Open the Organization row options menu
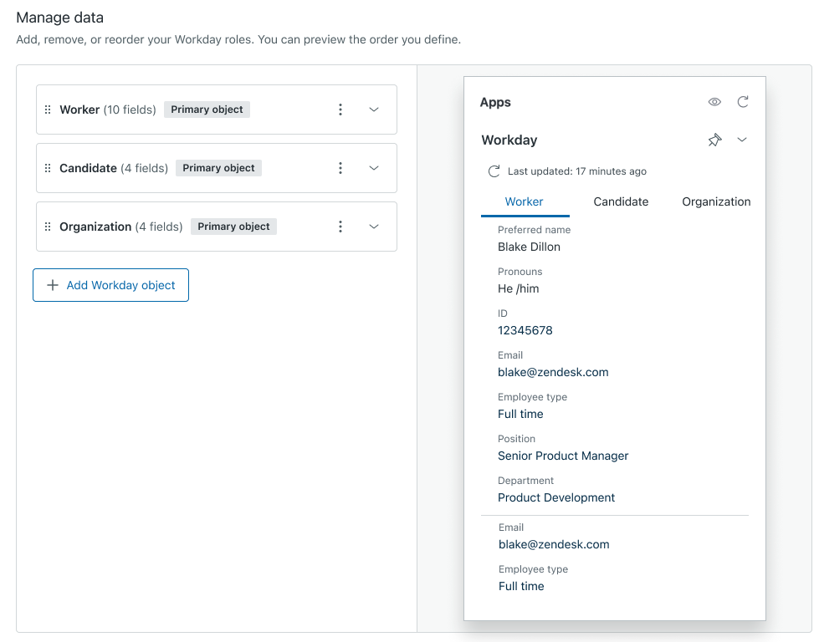Viewport: 819px width, 642px height. [x=340, y=227]
